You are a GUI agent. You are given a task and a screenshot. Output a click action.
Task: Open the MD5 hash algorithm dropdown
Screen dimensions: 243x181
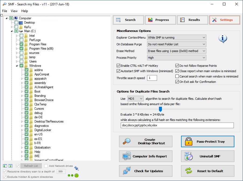136,99
